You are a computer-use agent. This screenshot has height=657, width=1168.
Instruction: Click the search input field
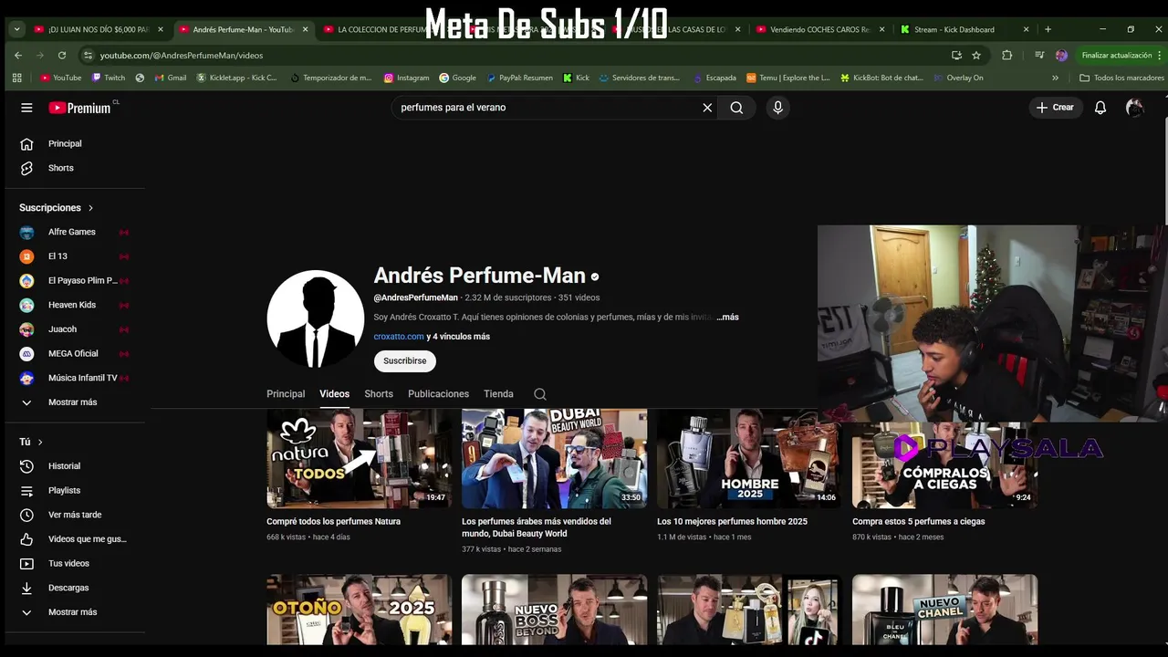pyautogui.click(x=546, y=108)
